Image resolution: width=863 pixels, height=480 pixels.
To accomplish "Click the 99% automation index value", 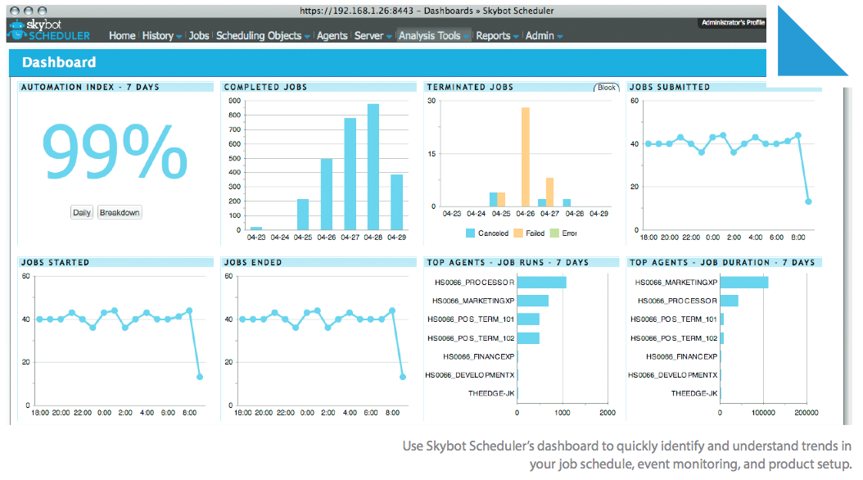I will (x=115, y=151).
